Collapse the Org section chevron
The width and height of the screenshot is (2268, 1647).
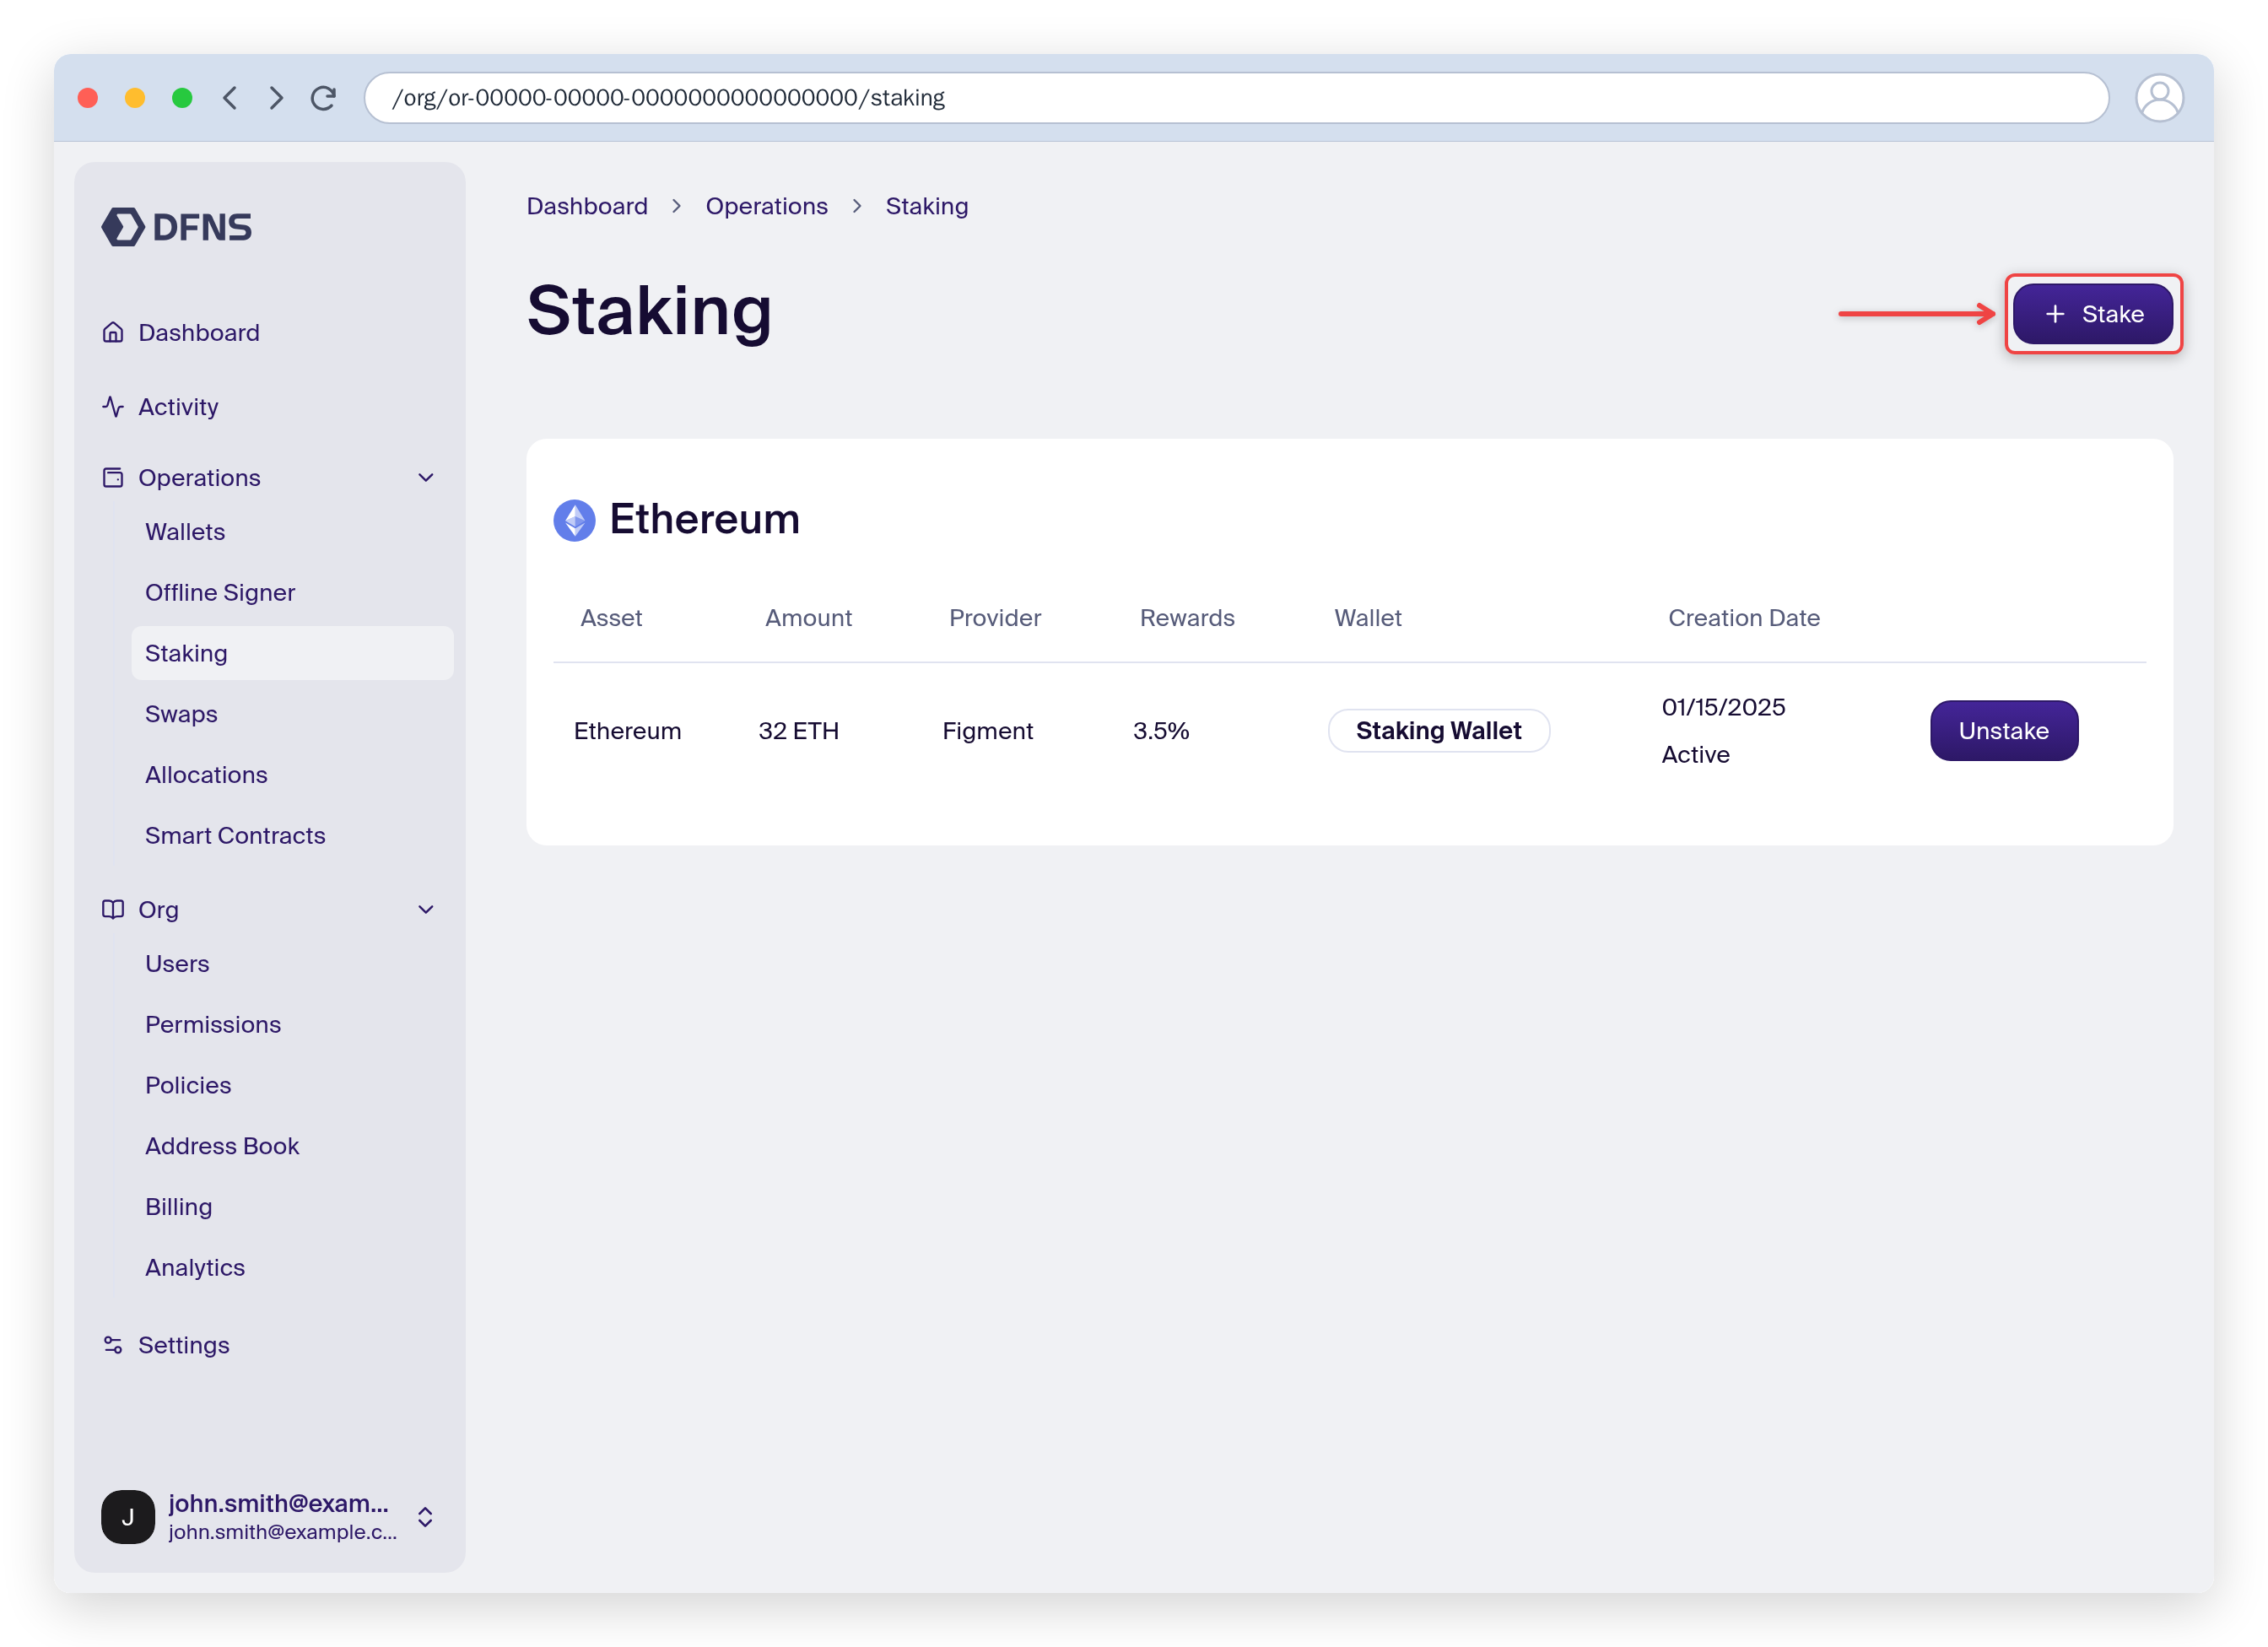click(426, 909)
